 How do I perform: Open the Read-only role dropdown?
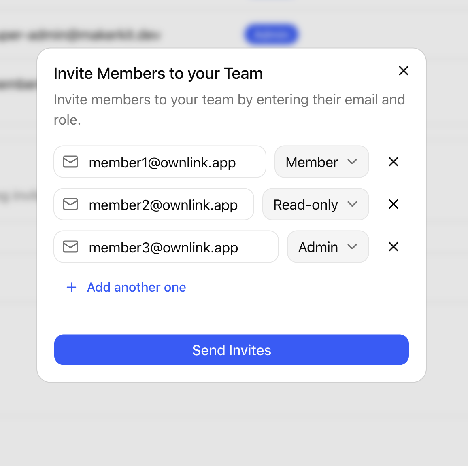tap(315, 204)
